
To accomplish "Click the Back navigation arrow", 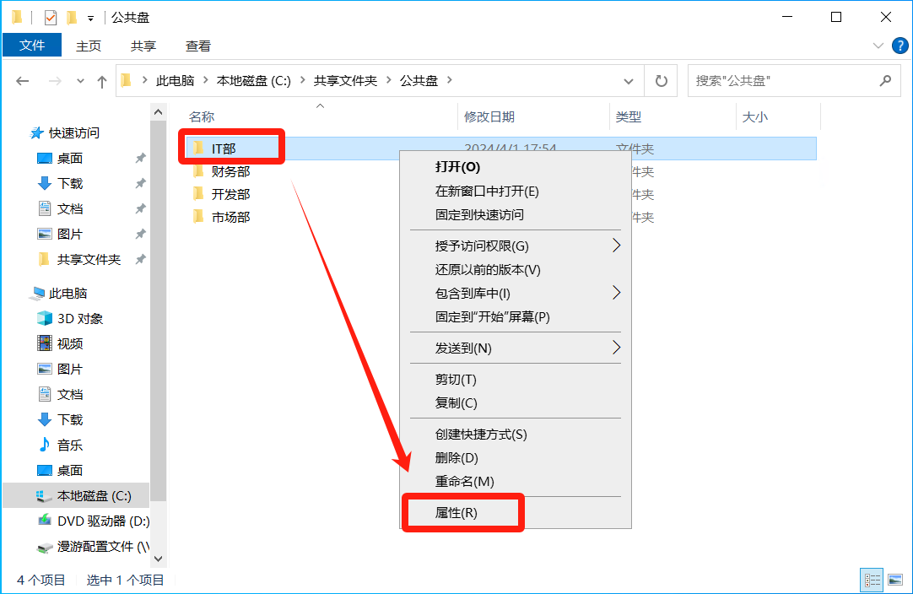I will (23, 81).
